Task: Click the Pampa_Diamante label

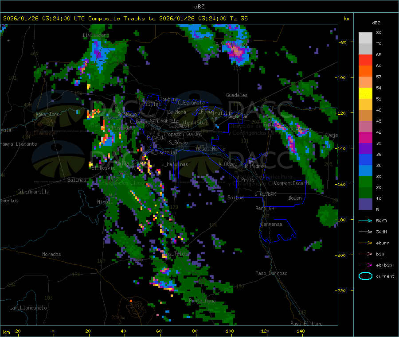Action: pos(19,144)
